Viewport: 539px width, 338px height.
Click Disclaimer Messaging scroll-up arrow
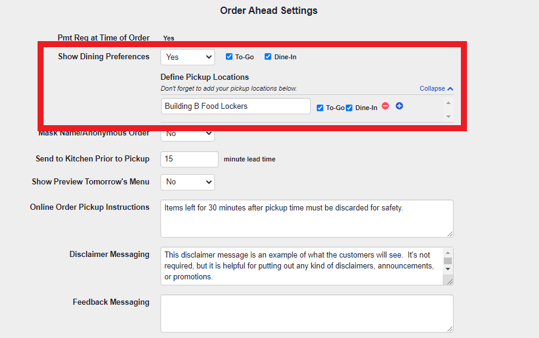click(x=448, y=253)
